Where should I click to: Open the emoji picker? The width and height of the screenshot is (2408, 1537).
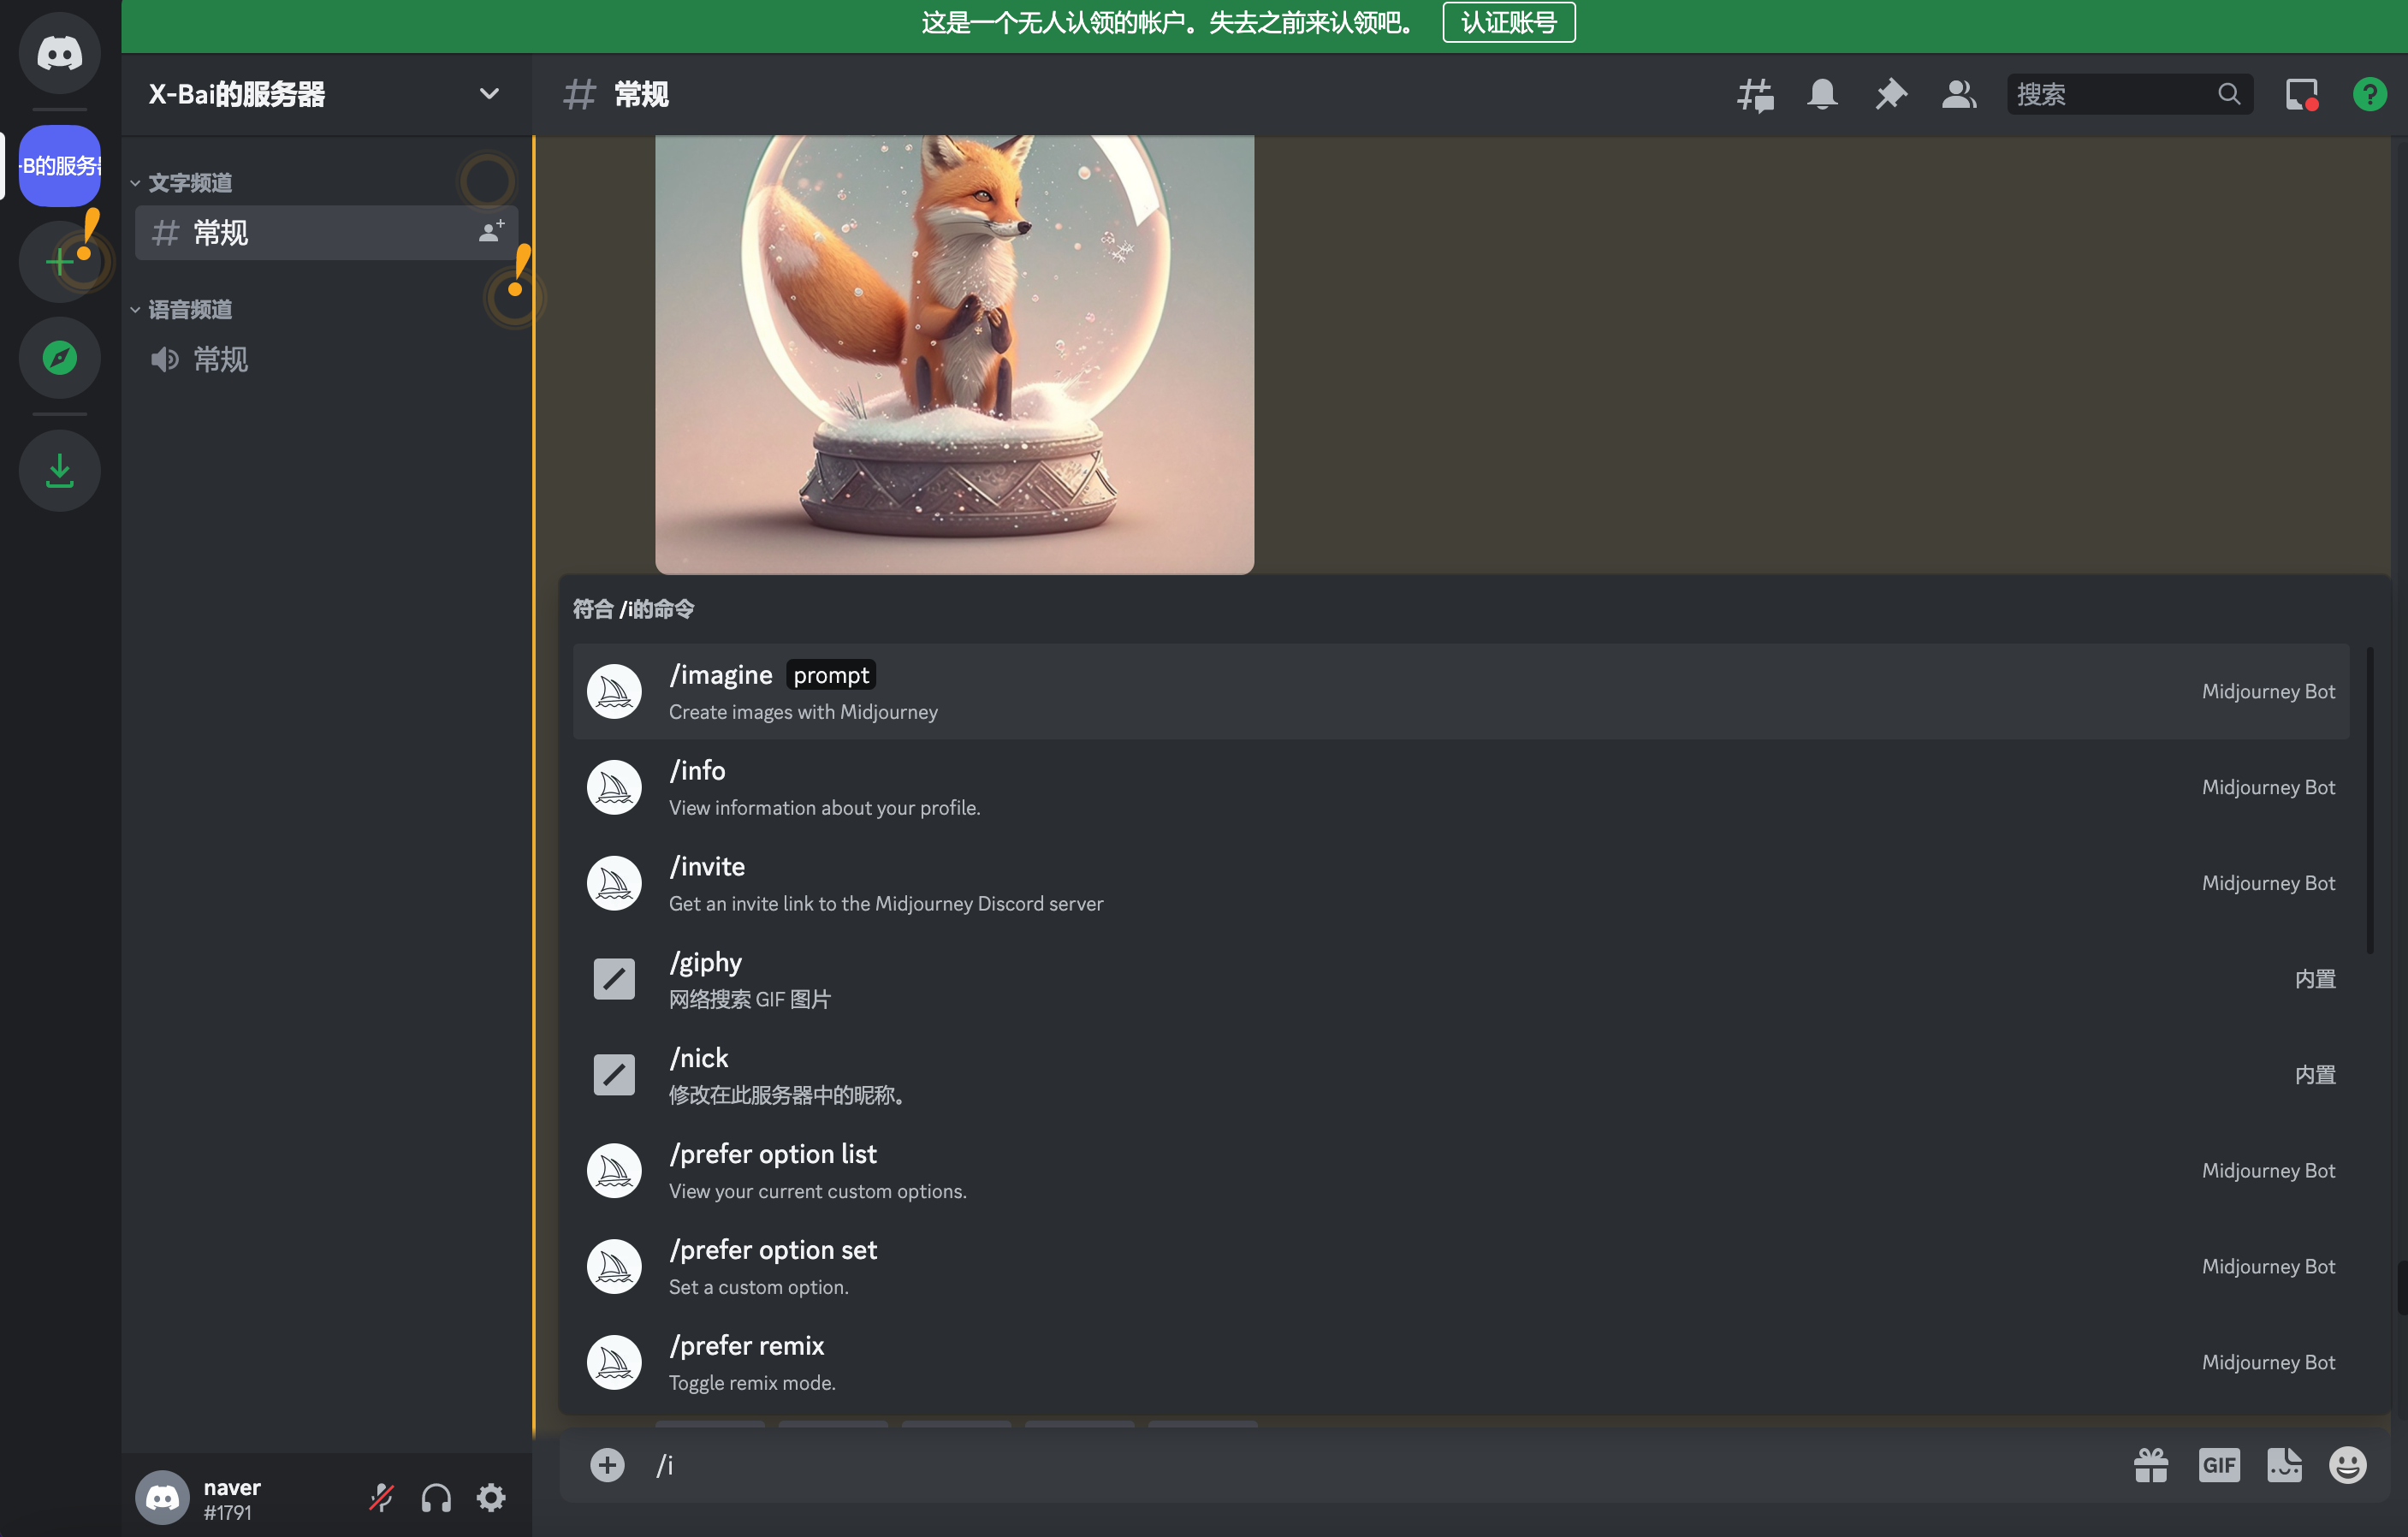coord(2347,1465)
